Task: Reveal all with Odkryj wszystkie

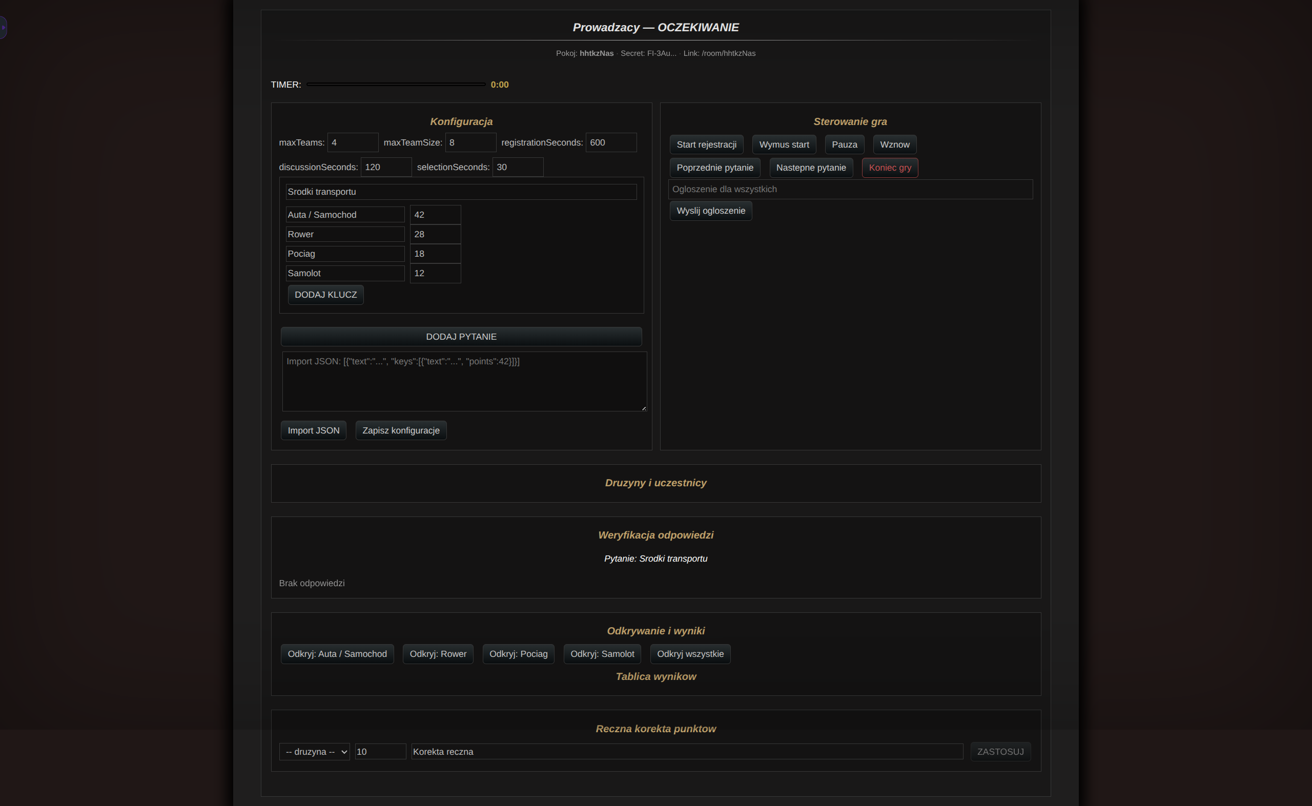Action: tap(690, 653)
